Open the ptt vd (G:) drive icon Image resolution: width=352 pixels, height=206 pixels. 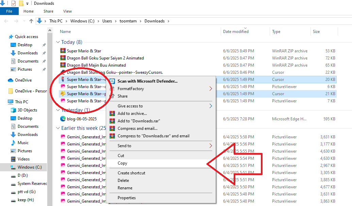[x=13, y=192]
